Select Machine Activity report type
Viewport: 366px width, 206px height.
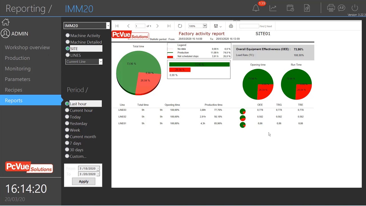coord(67,35)
